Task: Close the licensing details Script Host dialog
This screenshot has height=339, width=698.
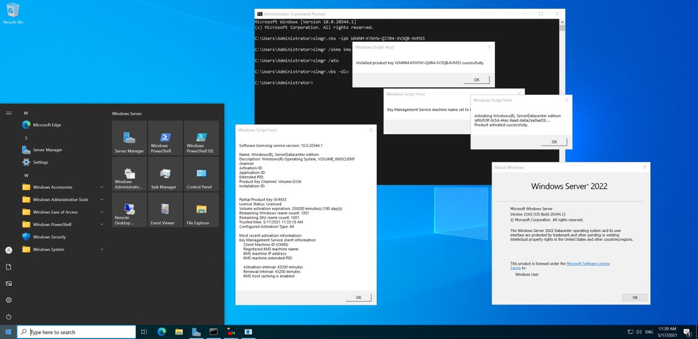Action: click(370, 129)
